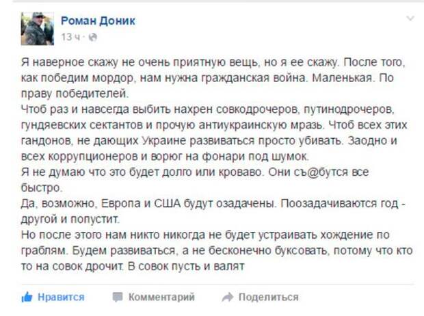Open the Роман Доник author name link
Screen dimensions: 424x316
[x=98, y=21]
